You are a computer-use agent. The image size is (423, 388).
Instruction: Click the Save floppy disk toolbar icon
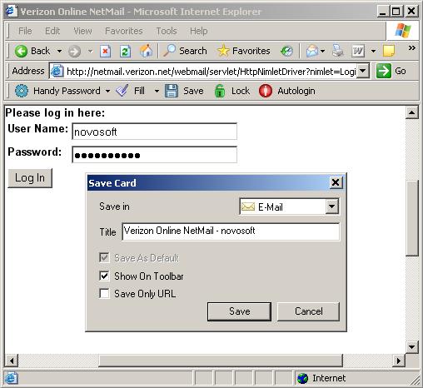click(x=172, y=91)
